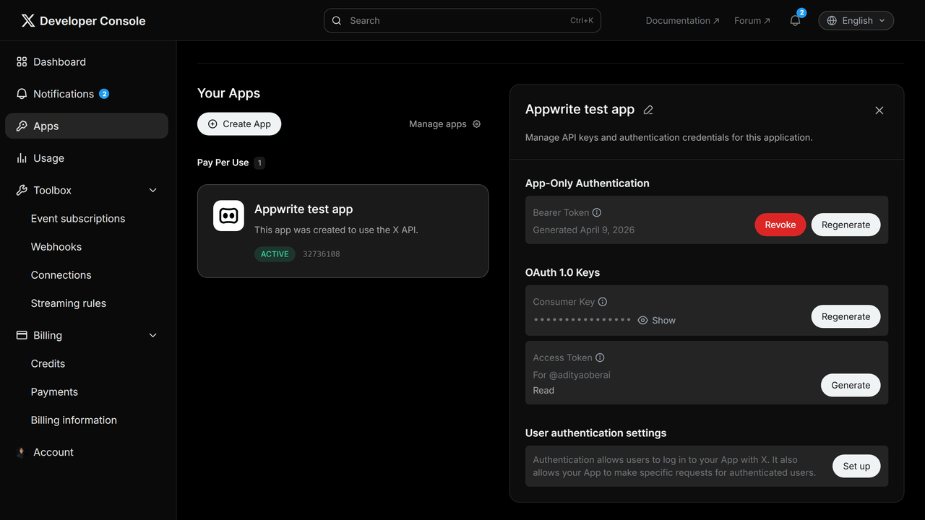Collapse the Toolbox section chevron
The width and height of the screenshot is (925, 520).
point(152,191)
